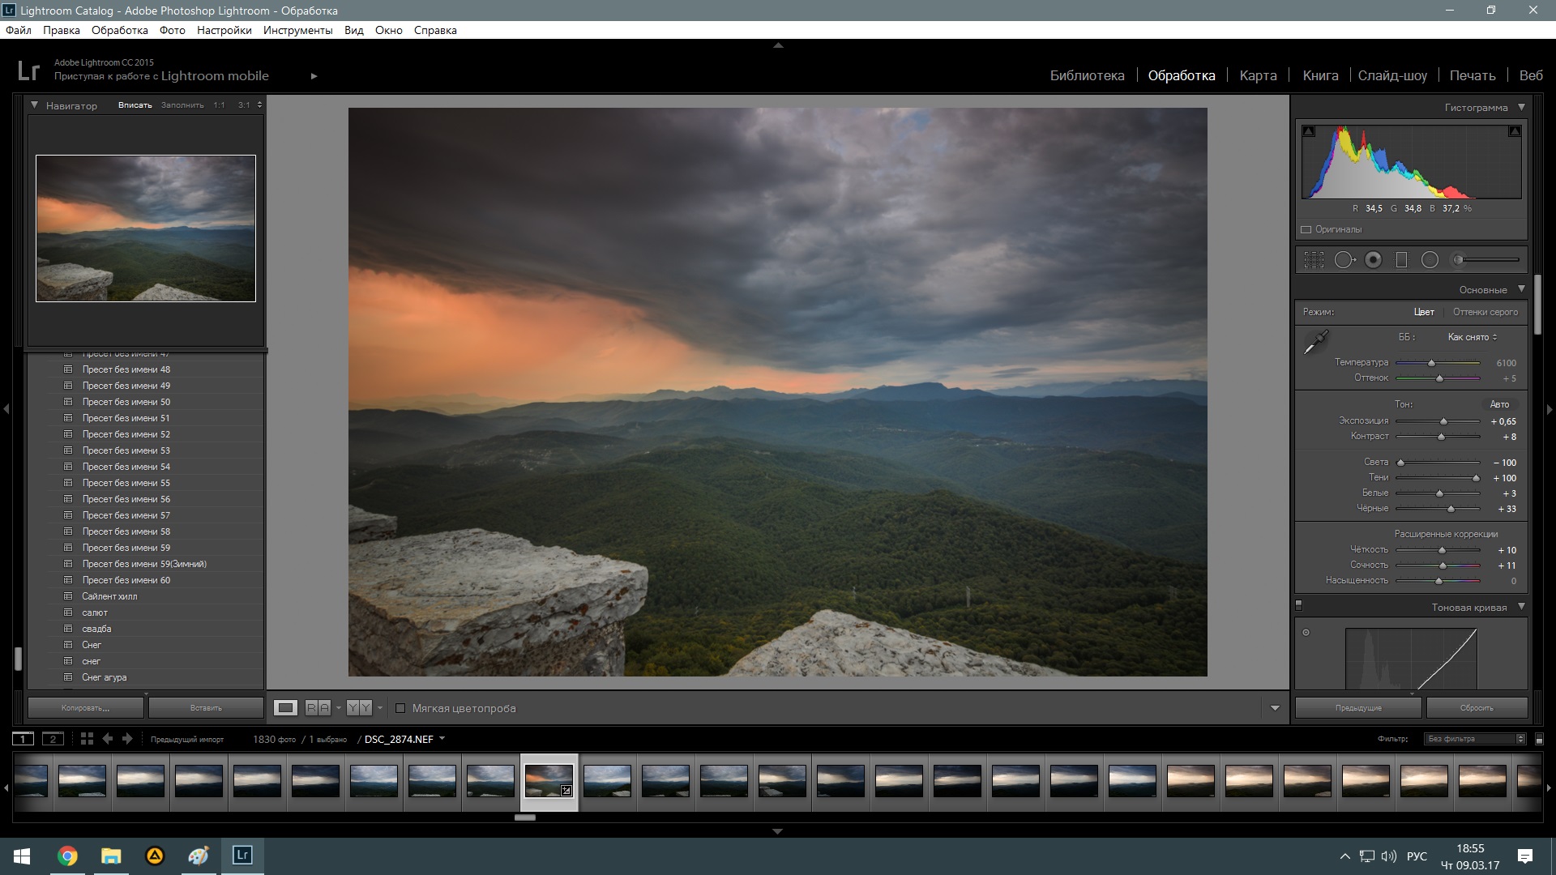
Task: Pick the Radial Filter tool
Action: (1430, 260)
